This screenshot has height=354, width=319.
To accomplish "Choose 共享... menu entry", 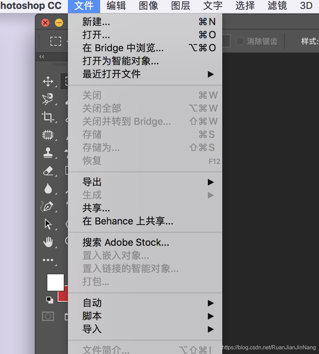I will (x=145, y=208).
